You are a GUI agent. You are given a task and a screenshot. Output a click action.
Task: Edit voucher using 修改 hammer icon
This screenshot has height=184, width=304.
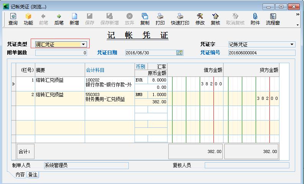tap(200, 19)
